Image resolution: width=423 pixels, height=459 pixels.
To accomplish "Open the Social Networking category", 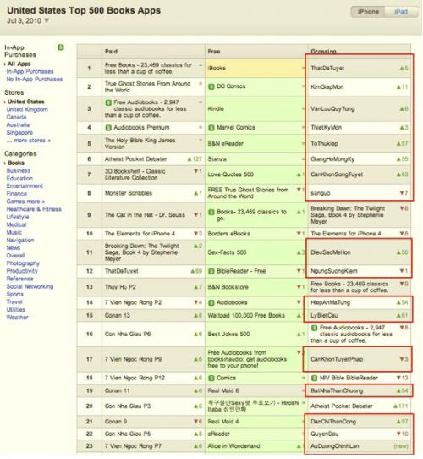I will (x=30, y=286).
